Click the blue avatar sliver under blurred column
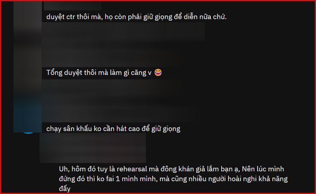The width and height of the screenshot is (316, 194). [x=28, y=133]
